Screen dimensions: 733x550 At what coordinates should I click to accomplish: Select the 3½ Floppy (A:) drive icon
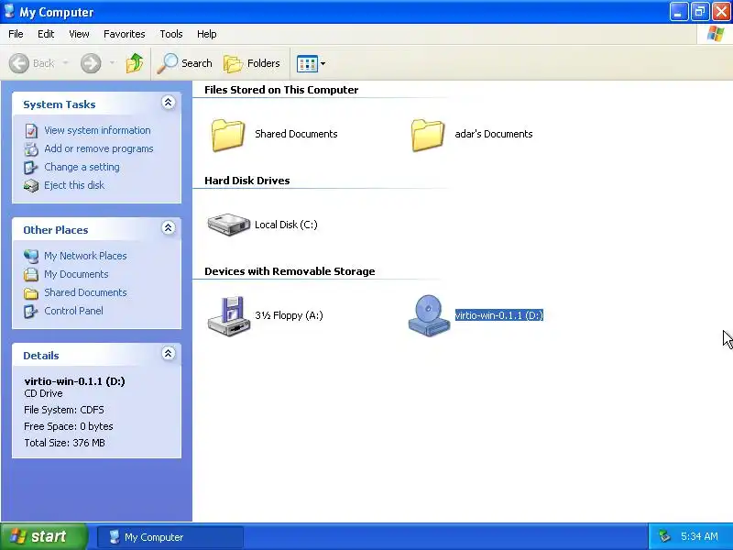(228, 315)
